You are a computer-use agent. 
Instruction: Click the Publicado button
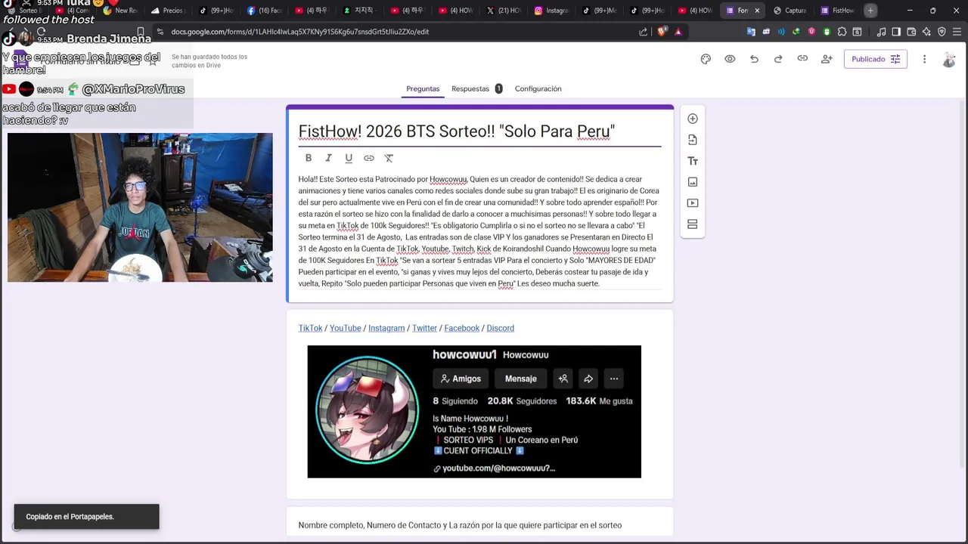(x=875, y=59)
